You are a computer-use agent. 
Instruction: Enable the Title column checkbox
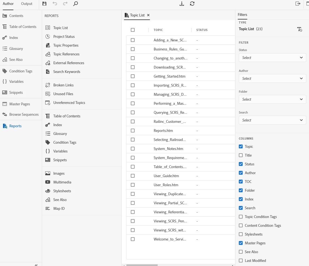point(241,155)
